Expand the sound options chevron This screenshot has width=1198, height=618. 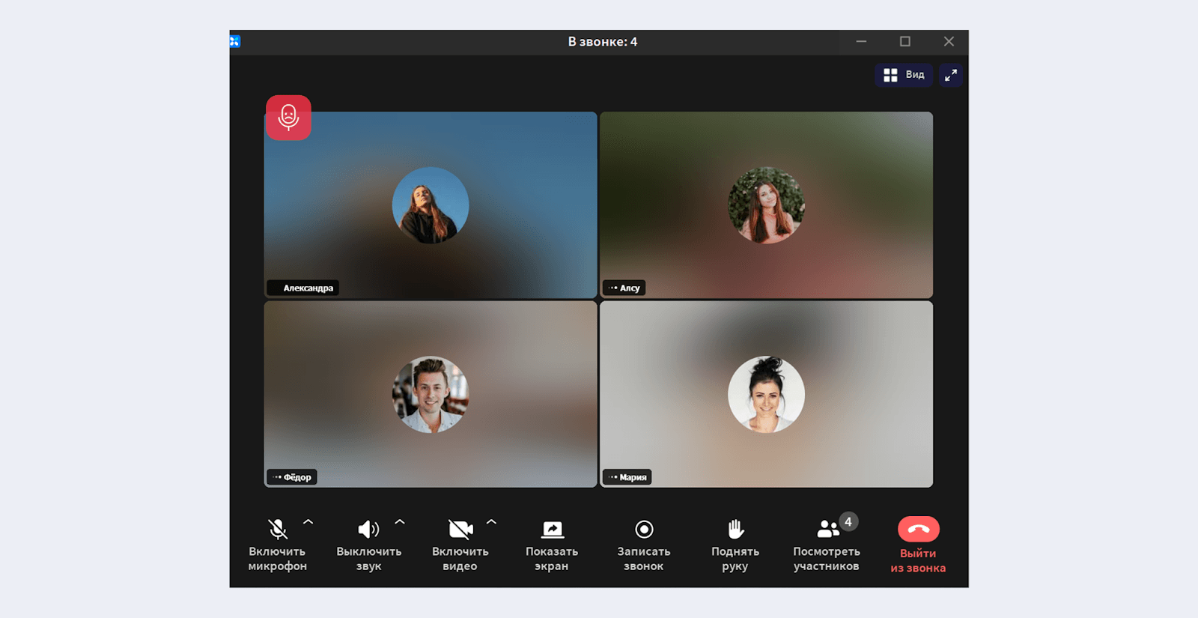pyautogui.click(x=400, y=521)
